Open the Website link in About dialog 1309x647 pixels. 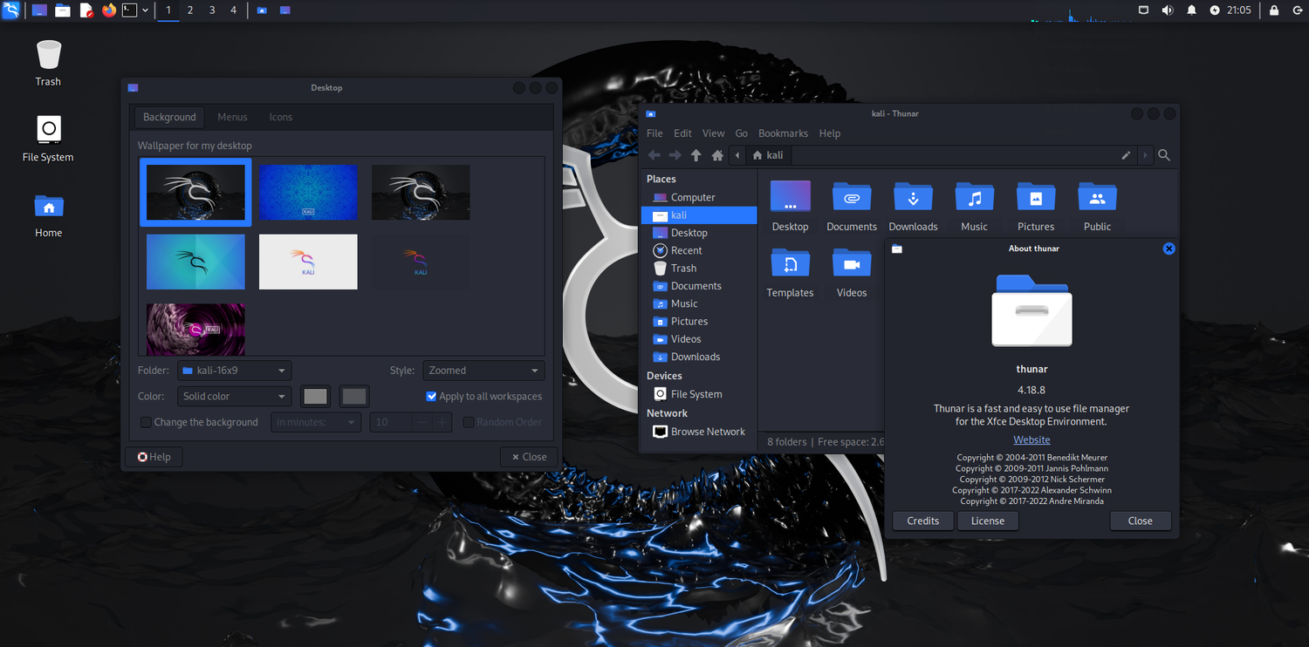[x=1031, y=440]
